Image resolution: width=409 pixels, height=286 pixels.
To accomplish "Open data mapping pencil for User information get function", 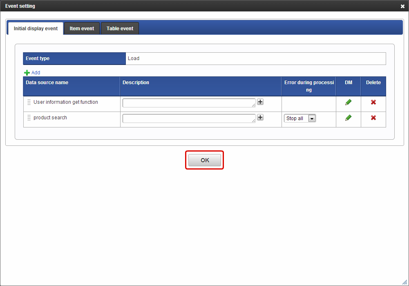I will click(348, 102).
